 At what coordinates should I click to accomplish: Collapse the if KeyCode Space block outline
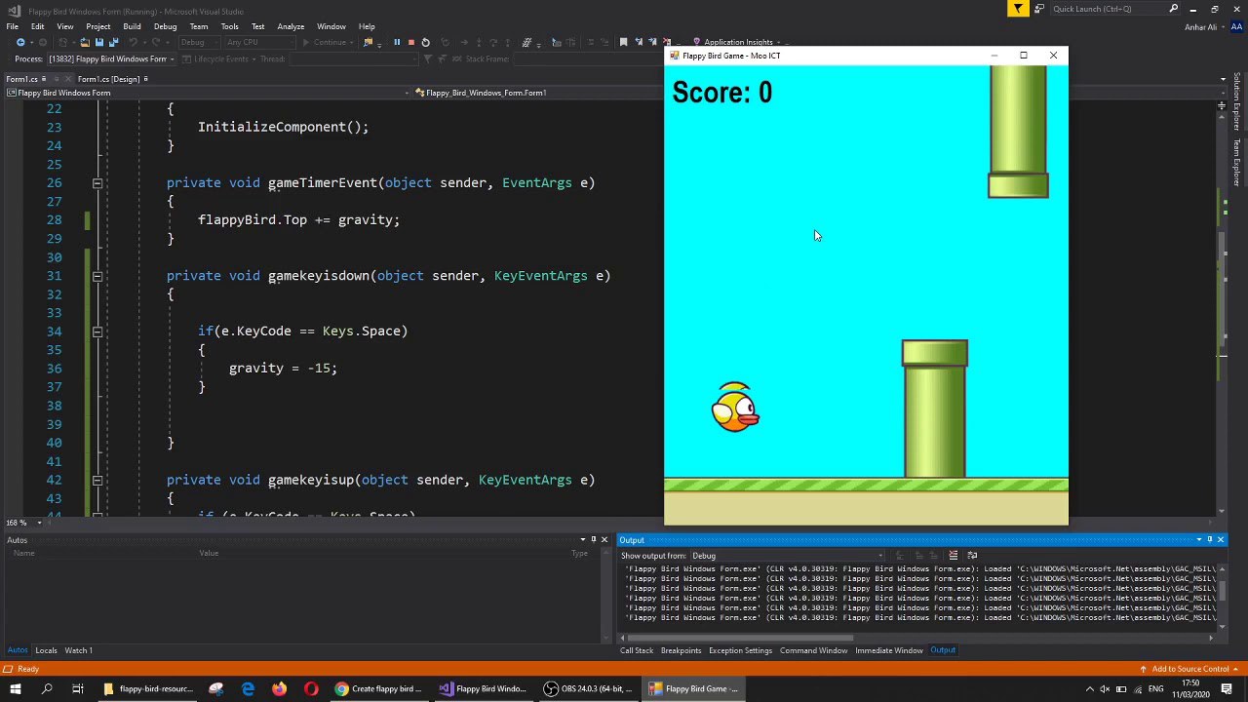point(97,331)
